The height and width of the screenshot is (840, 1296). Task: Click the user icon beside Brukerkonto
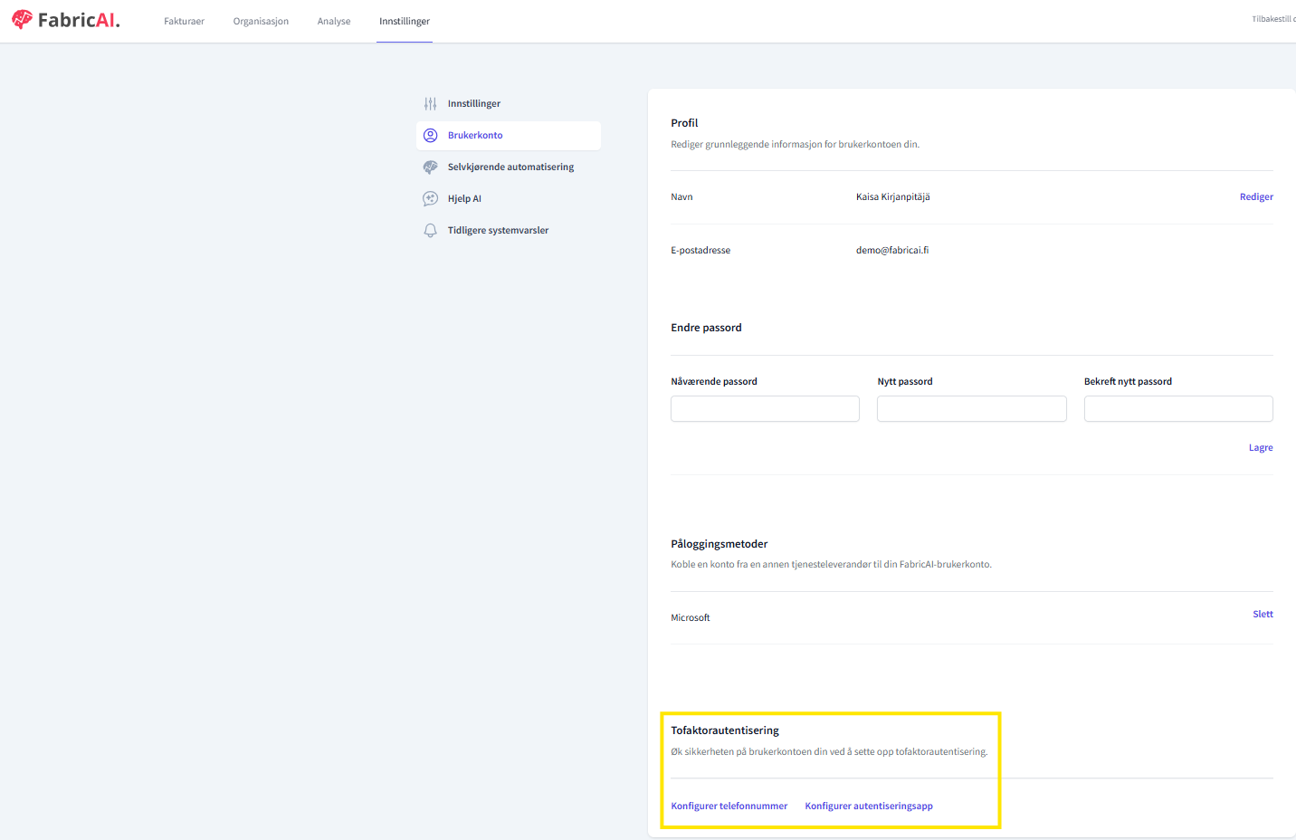click(x=431, y=136)
